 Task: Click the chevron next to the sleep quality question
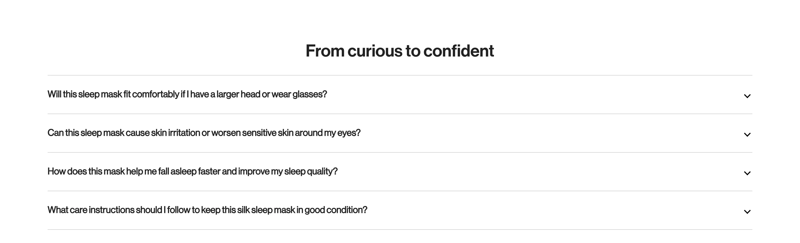pyautogui.click(x=747, y=173)
